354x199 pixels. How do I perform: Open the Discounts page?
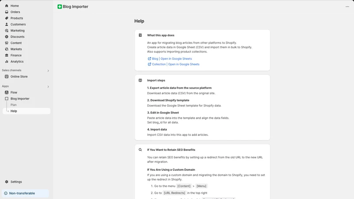click(17, 37)
